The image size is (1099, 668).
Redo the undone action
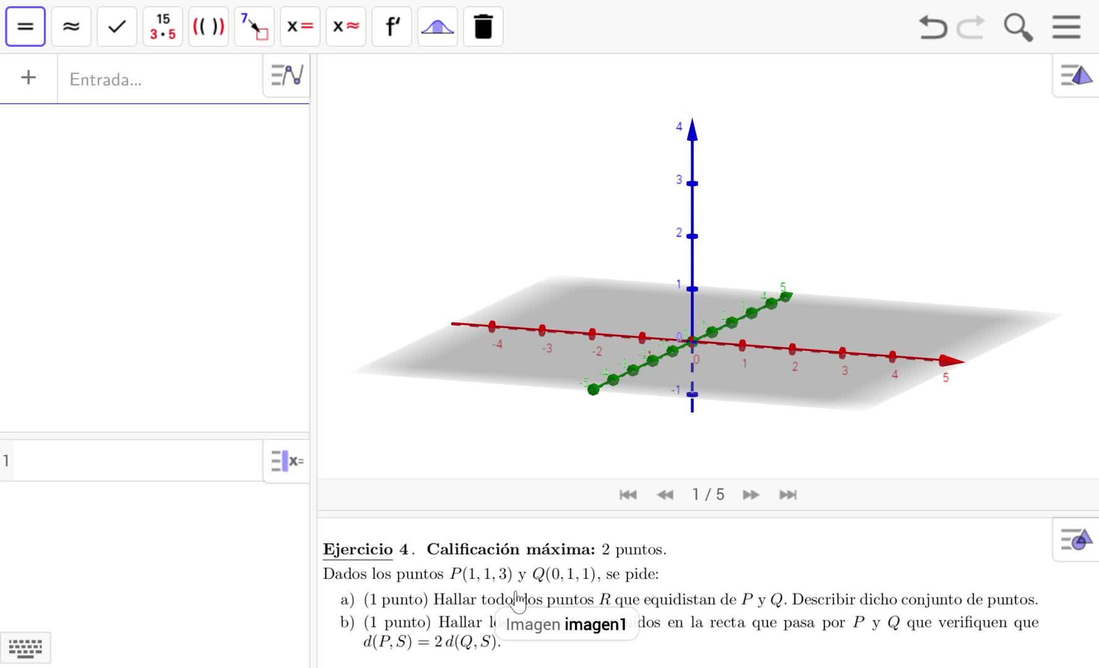coord(971,27)
